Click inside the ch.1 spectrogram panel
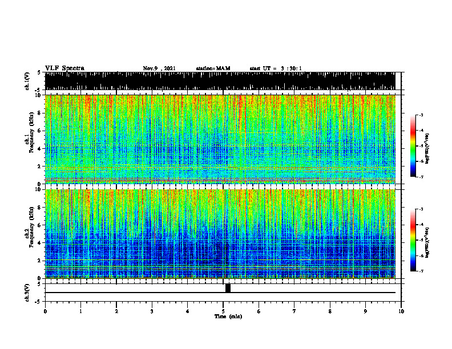 220,139
